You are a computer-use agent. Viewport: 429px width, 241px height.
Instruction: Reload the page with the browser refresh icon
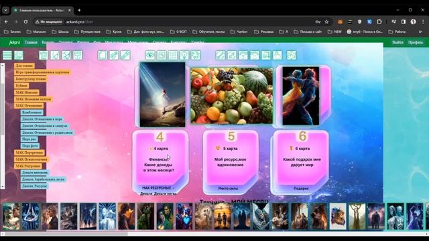pyautogui.click(x=25, y=21)
